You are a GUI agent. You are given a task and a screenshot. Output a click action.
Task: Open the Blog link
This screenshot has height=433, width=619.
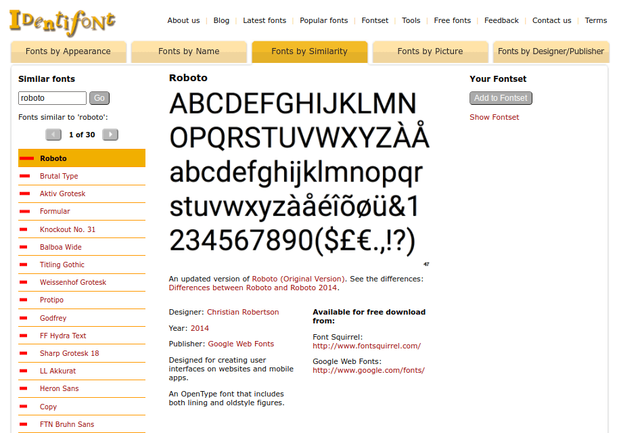coord(221,20)
